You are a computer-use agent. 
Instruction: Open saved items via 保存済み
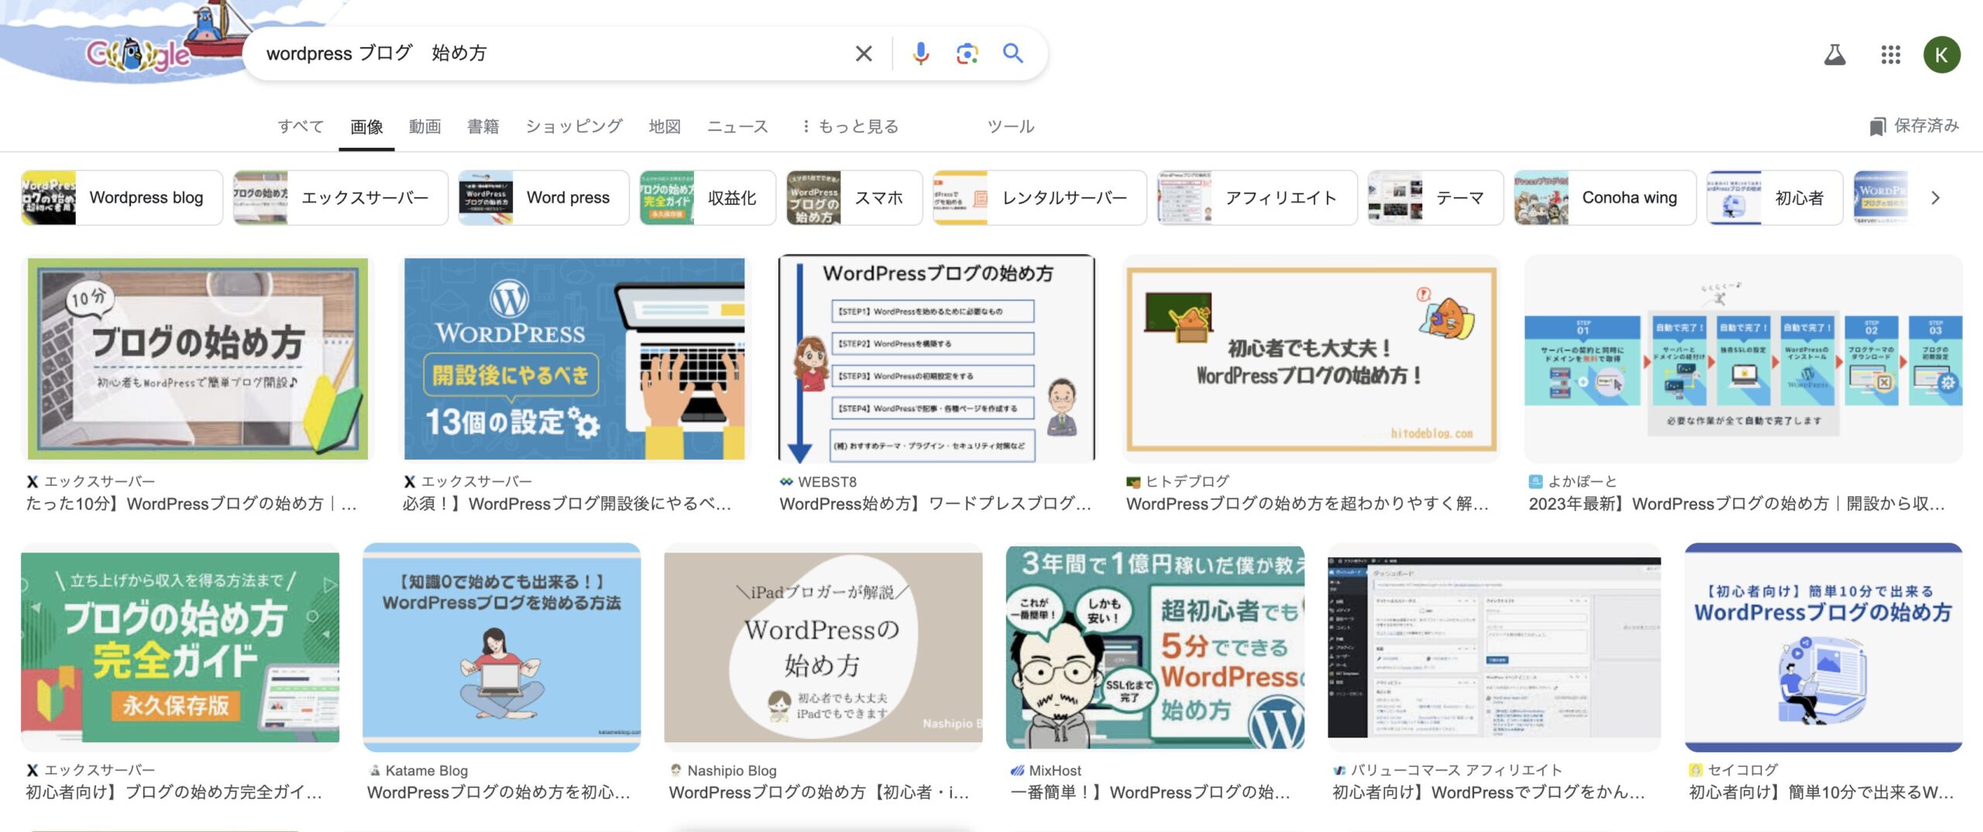click(1915, 126)
